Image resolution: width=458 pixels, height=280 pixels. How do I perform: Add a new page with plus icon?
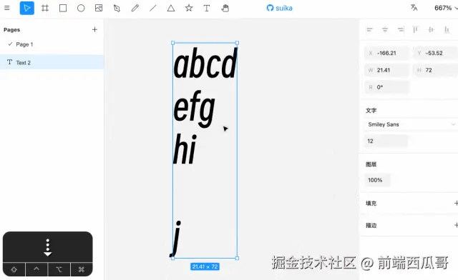pyautogui.click(x=94, y=29)
